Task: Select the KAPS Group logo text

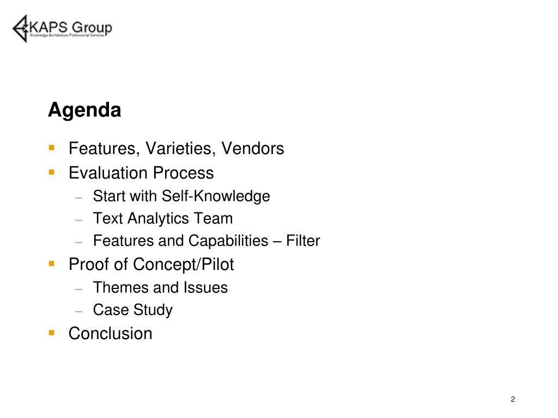Action: pyautogui.click(x=71, y=27)
